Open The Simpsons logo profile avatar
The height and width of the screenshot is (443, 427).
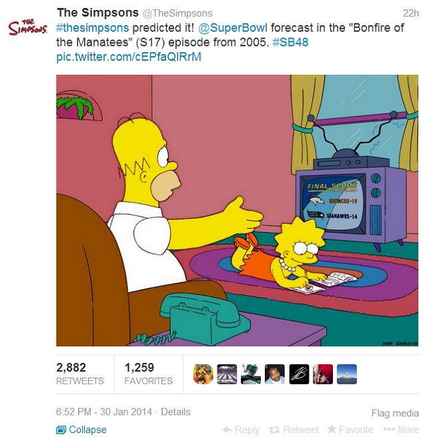coord(27,27)
